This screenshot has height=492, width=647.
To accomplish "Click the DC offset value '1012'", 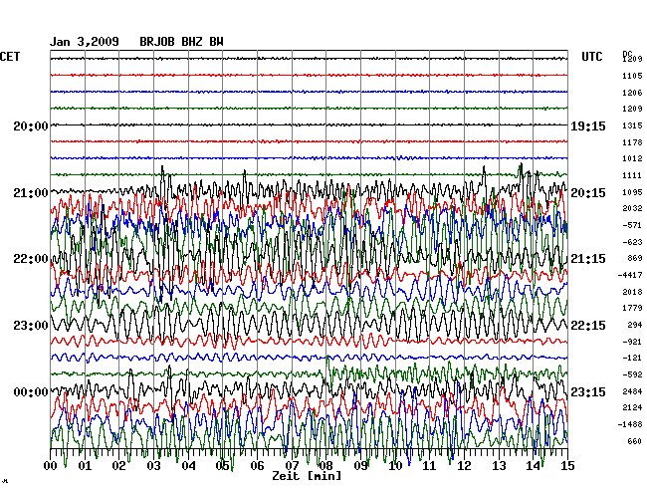I will tap(632, 158).
